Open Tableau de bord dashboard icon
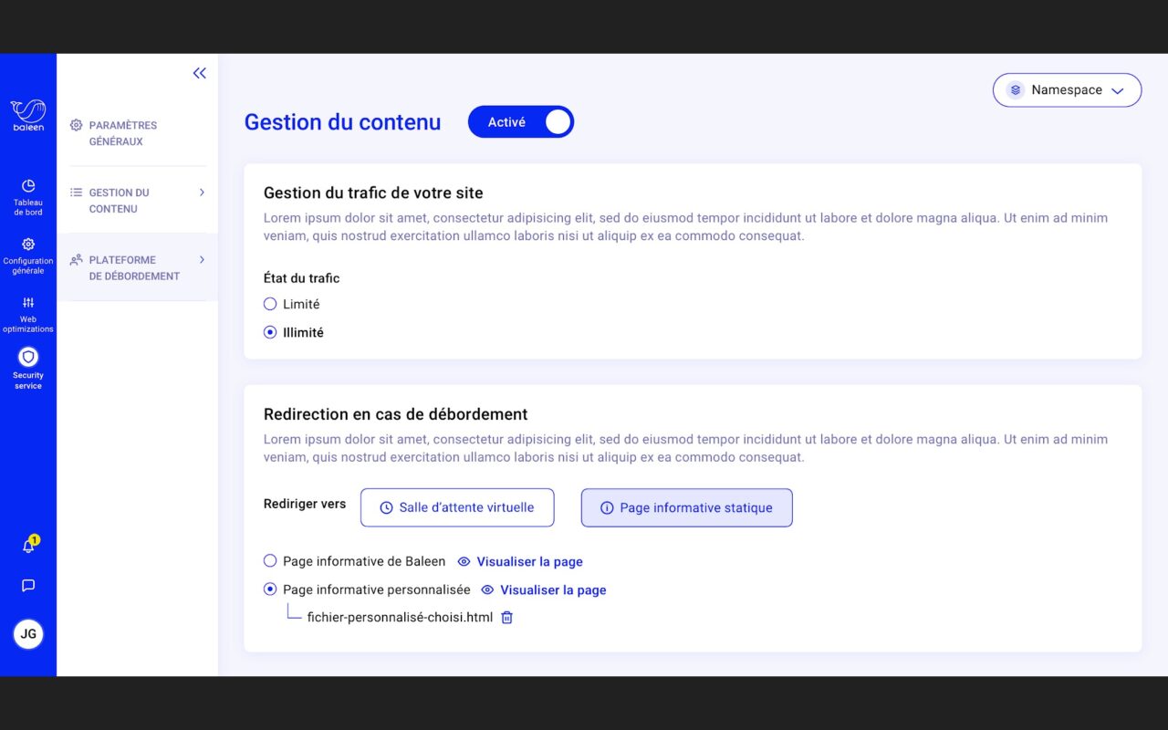 click(x=28, y=186)
